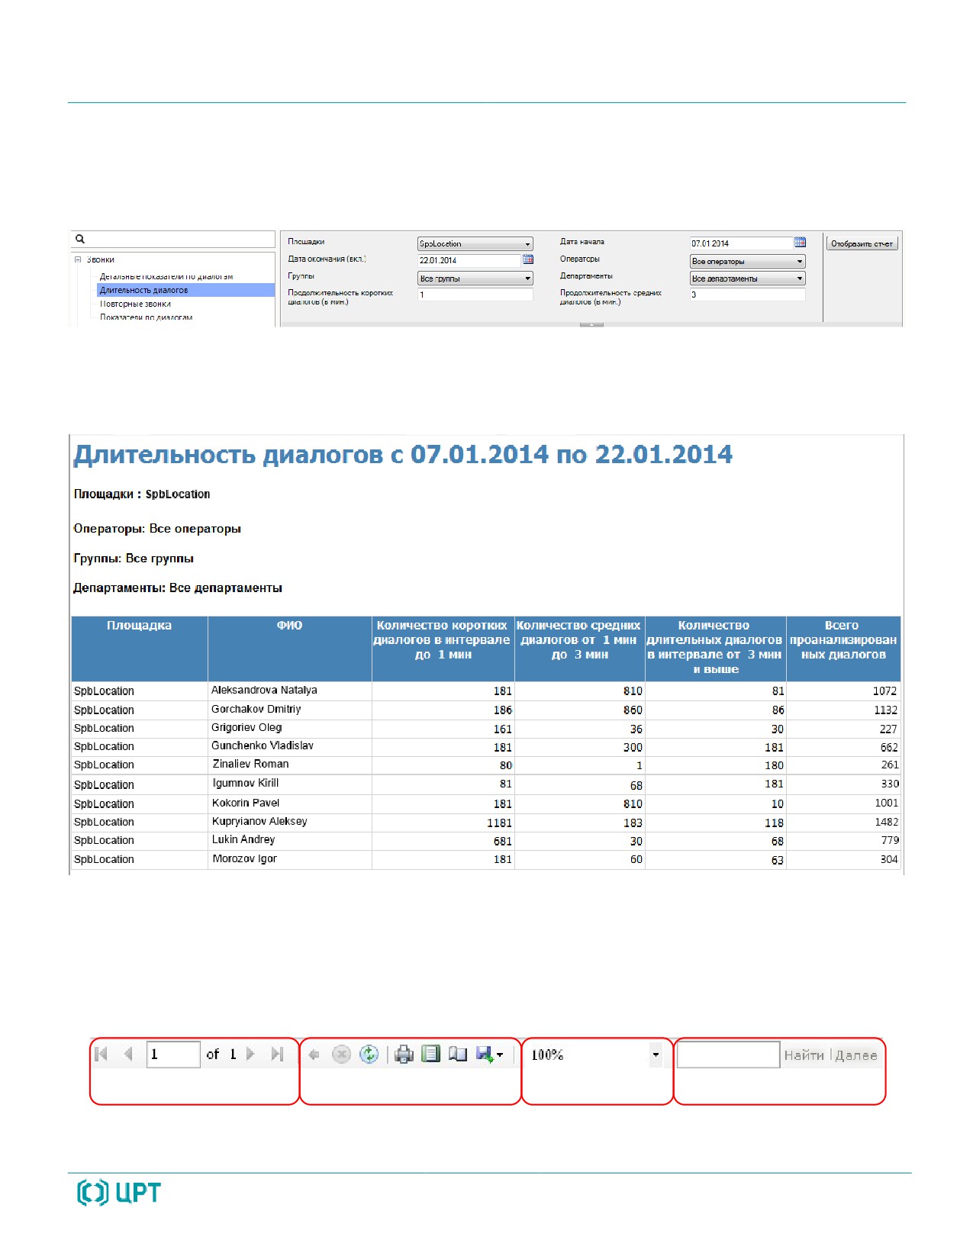Click the Департаменты: Все департаменты summary line
973x1259 pixels.
(178, 588)
